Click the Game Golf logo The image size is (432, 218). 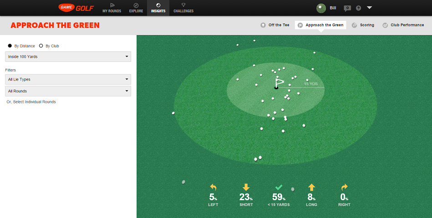point(76,8)
